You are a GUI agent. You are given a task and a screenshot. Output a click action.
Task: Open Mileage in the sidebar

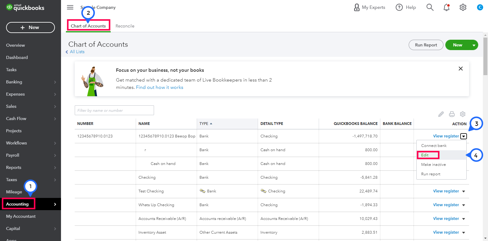click(x=30, y=192)
